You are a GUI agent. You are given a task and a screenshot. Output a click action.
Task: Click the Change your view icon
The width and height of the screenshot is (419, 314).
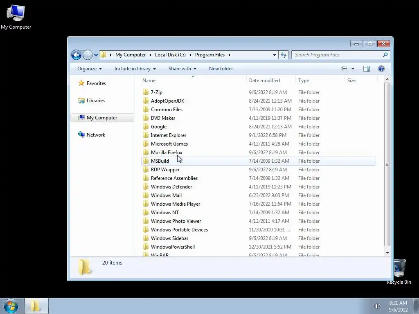[344, 69]
